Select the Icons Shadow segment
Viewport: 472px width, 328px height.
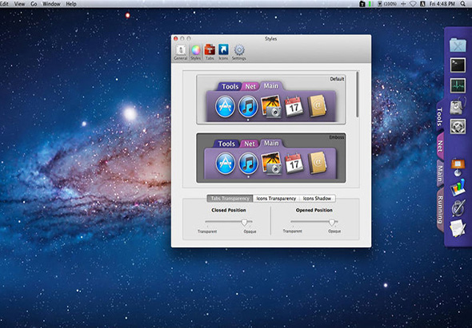coord(317,199)
